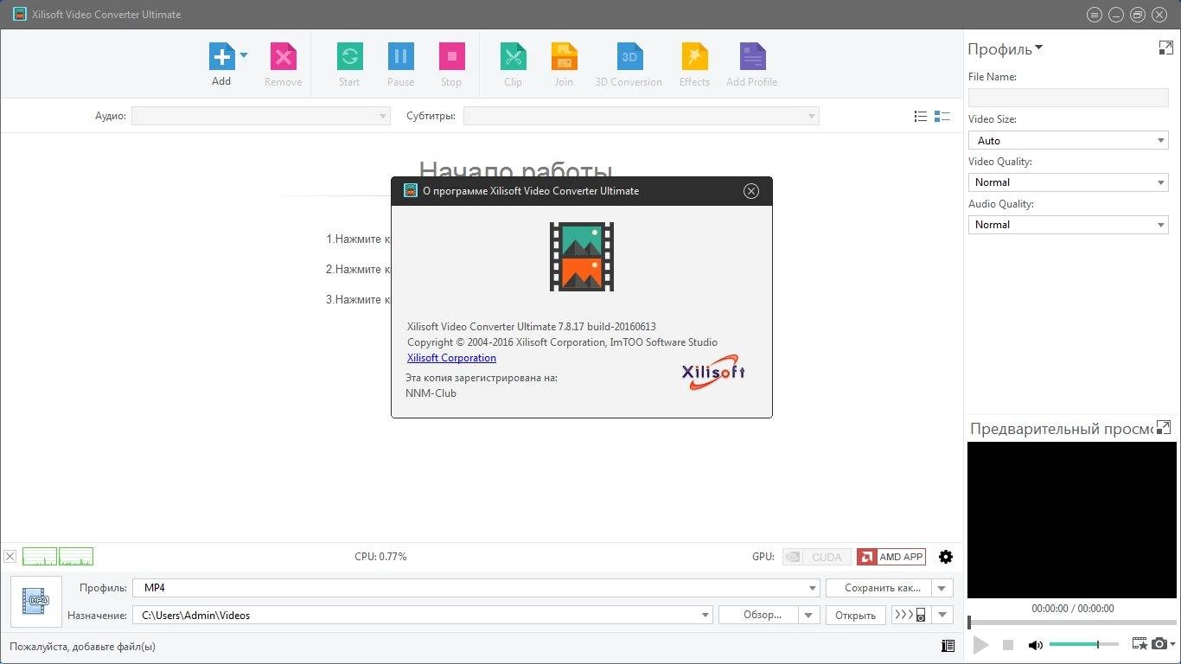This screenshot has width=1181, height=664.
Task: Open the Audio Quality dropdown
Action: pyautogui.click(x=1069, y=225)
